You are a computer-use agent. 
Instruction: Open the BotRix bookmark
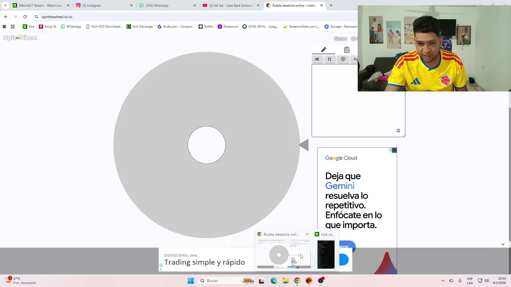[206, 27]
